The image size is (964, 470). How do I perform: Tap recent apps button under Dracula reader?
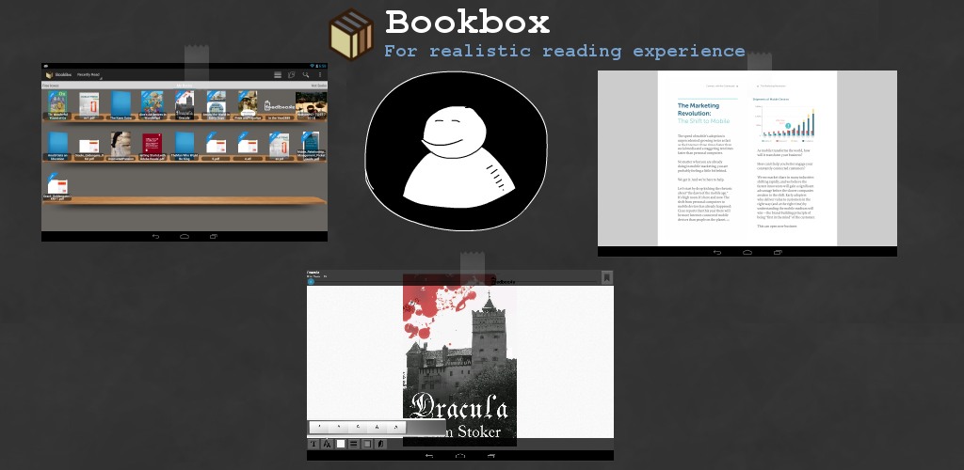pos(491,455)
